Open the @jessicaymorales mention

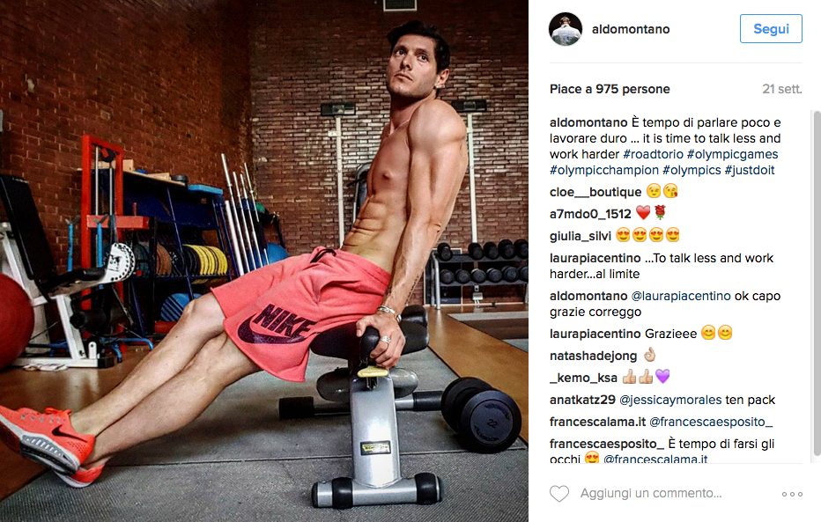pos(670,401)
